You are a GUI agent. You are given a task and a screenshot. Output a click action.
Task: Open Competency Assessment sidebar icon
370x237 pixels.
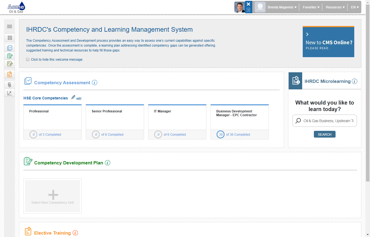(10, 48)
